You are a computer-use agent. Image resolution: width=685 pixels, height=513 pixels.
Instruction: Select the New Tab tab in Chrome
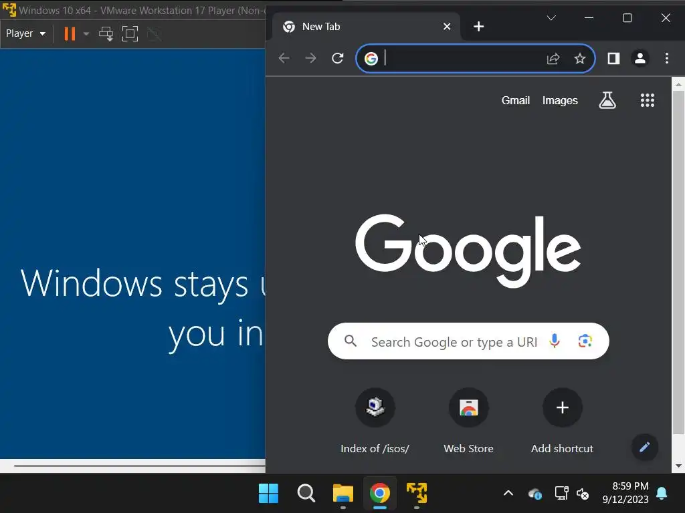[366, 27]
